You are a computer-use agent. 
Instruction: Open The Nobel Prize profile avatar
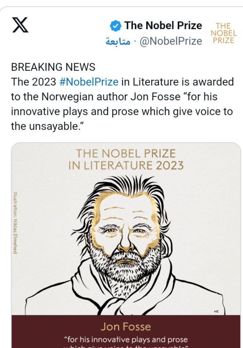(224, 33)
